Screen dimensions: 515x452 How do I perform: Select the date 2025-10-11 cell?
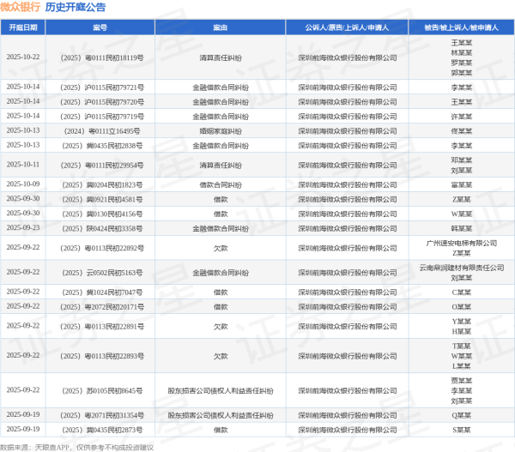(x=22, y=165)
